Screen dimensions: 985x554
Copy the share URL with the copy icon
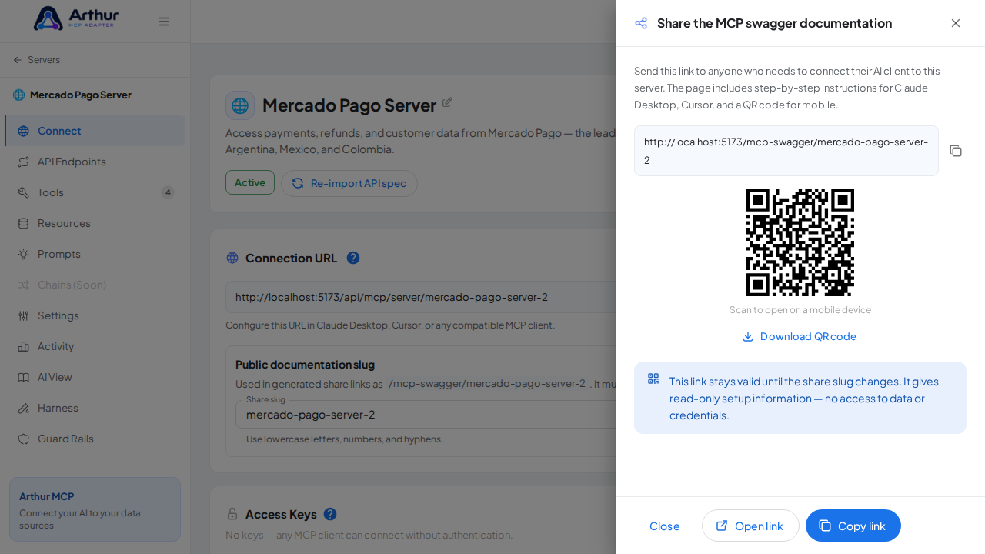pyautogui.click(x=956, y=151)
